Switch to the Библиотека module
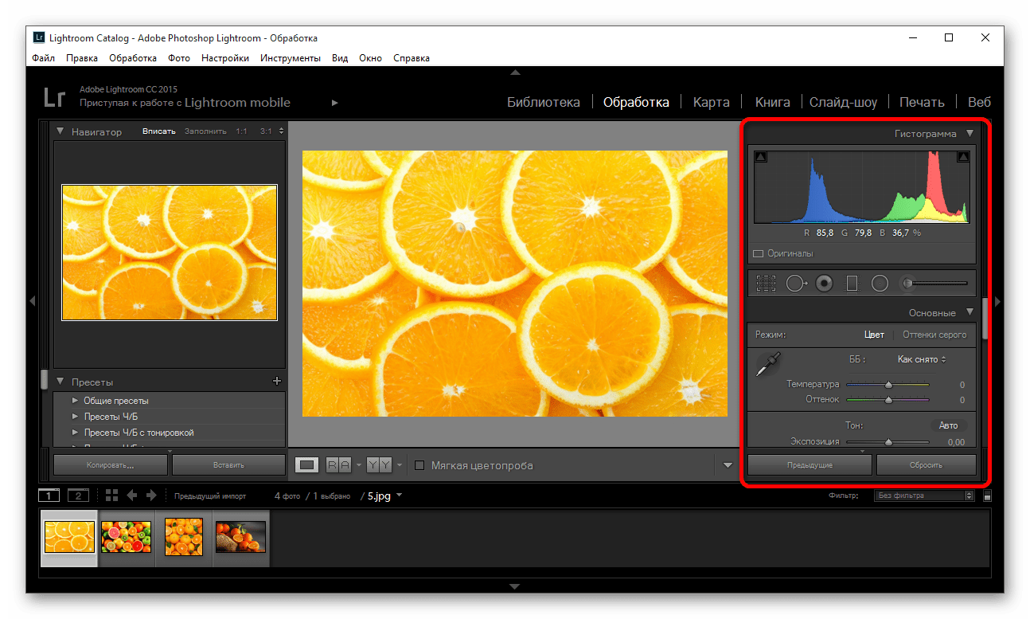The height and width of the screenshot is (619, 1030). pyautogui.click(x=544, y=102)
